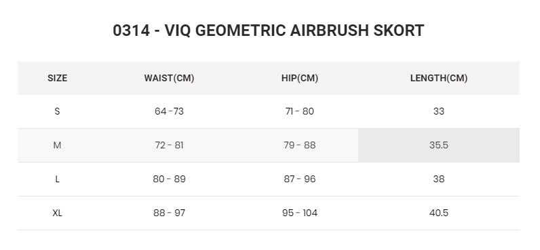Click the 79 - 88 hip cell
Viewport: 540px width, 250px height.
click(300, 145)
